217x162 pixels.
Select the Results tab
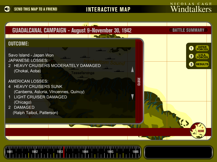point(202,64)
